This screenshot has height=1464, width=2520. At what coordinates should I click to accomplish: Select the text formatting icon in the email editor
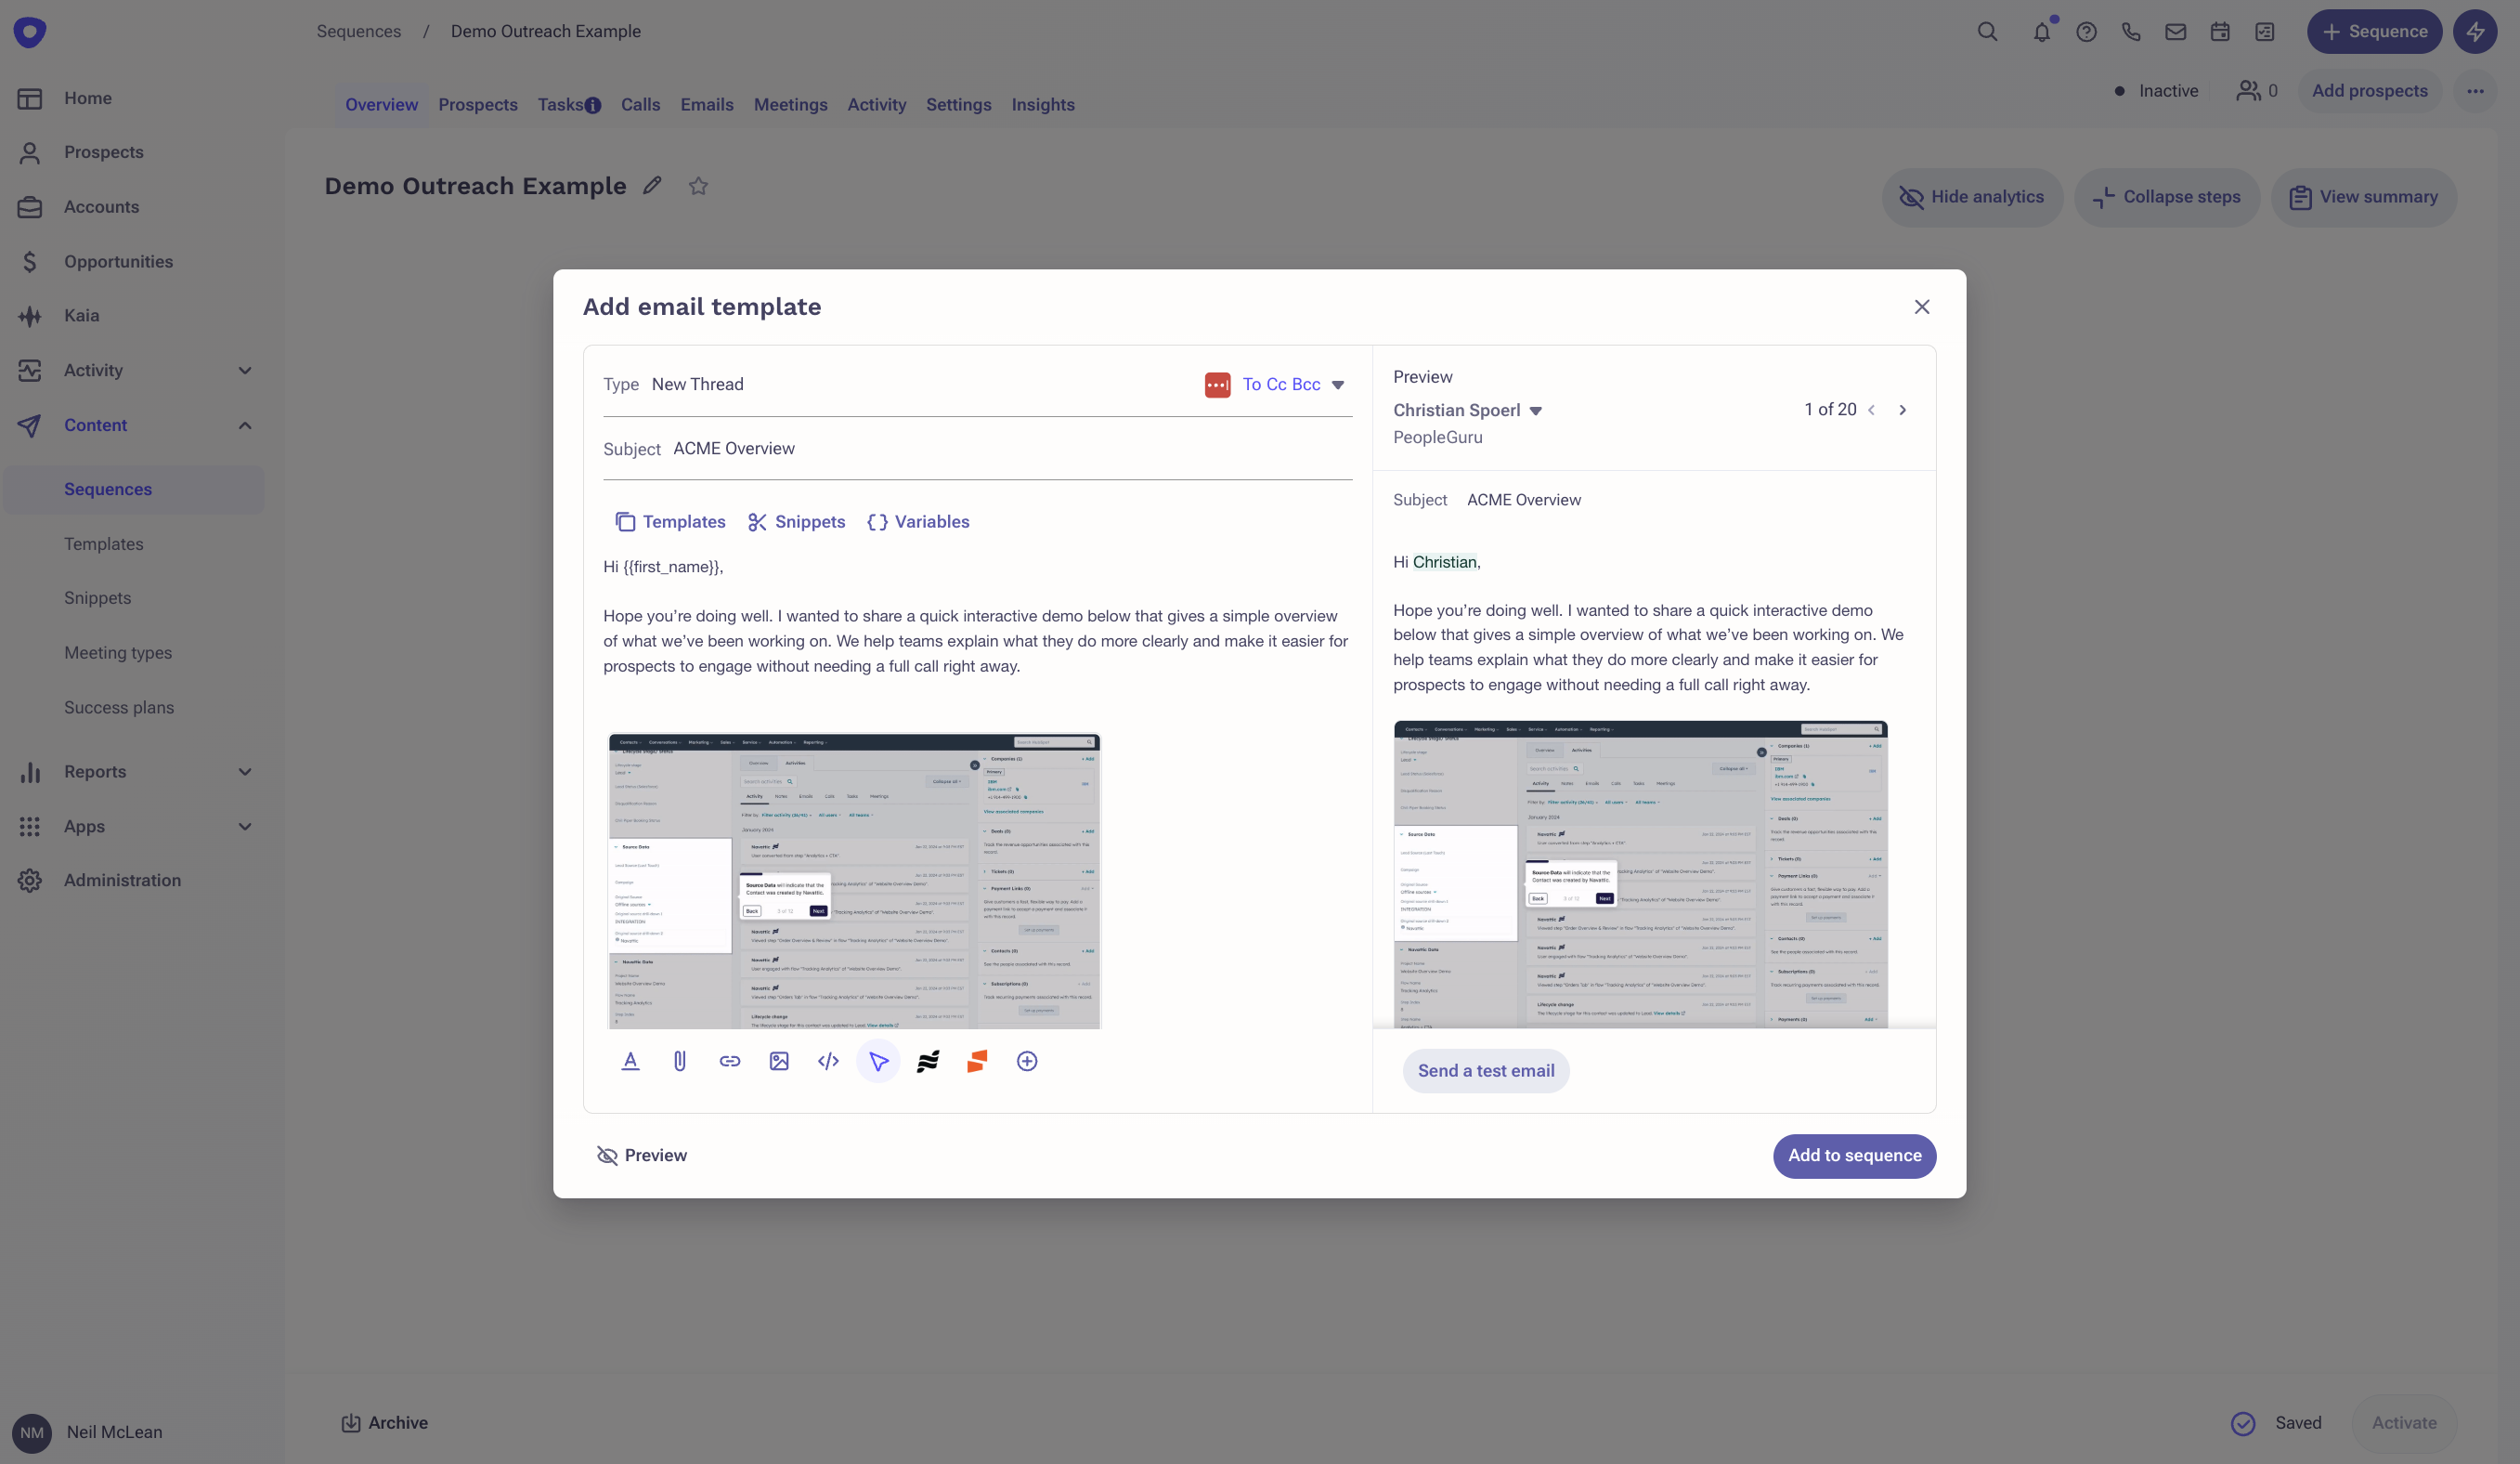click(630, 1061)
